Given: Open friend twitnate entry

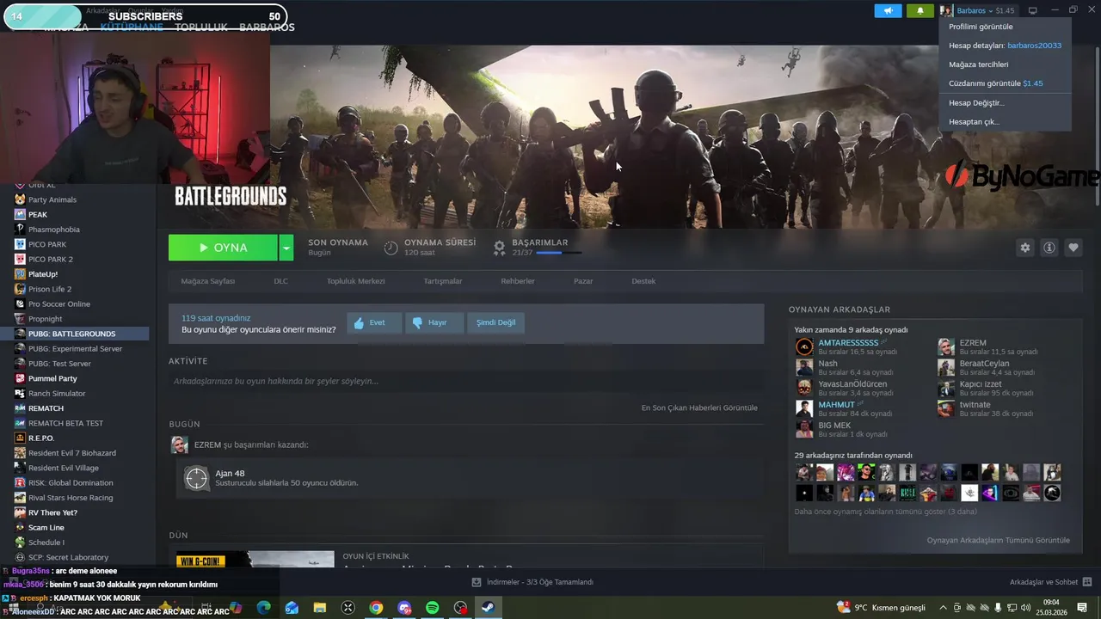Looking at the screenshot, I should pyautogui.click(x=975, y=404).
